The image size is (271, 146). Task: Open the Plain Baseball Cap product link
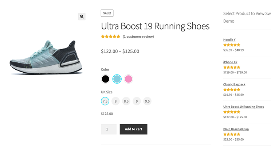(x=236, y=129)
